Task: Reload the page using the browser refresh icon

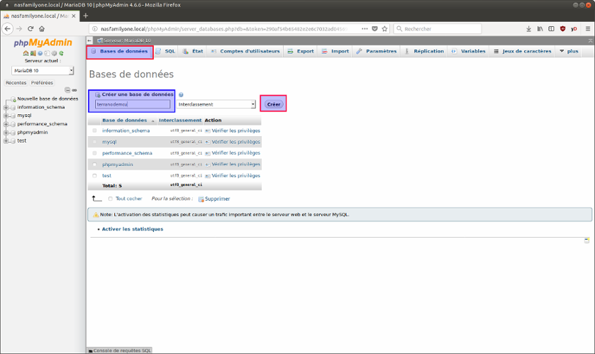Action: pos(30,29)
